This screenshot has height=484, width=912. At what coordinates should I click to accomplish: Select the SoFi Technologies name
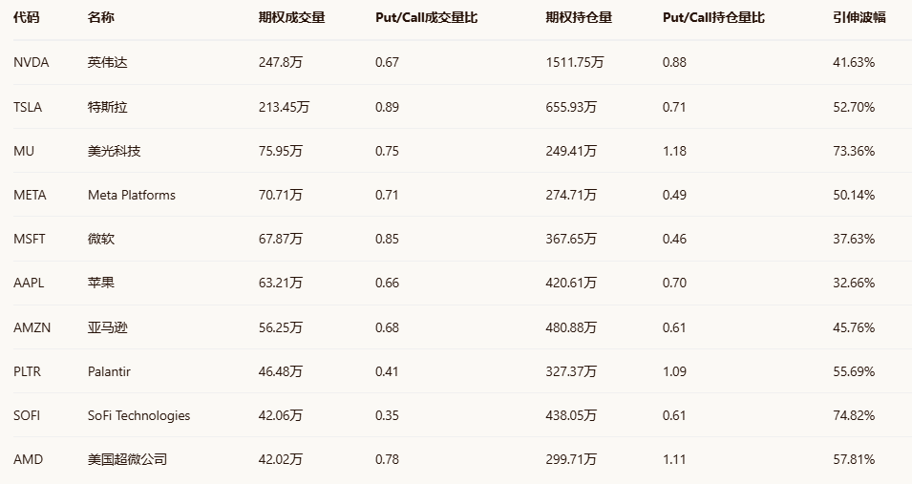coord(138,415)
